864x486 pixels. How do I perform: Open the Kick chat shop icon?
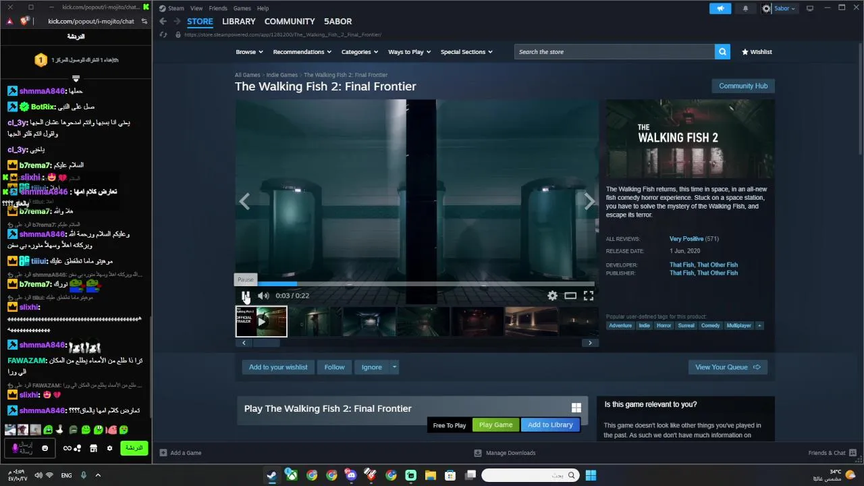93,448
